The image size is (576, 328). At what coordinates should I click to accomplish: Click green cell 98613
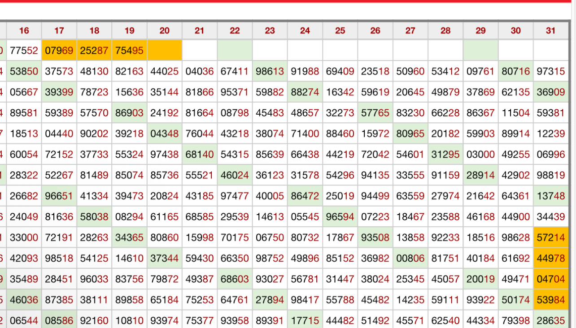tap(270, 71)
